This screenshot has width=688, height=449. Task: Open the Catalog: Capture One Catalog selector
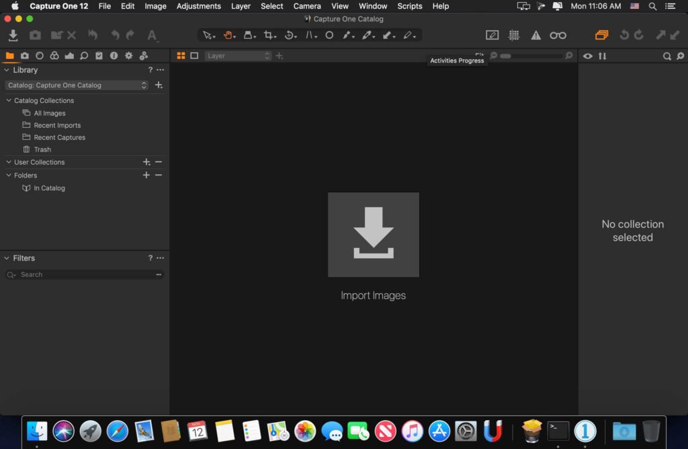tap(76, 85)
